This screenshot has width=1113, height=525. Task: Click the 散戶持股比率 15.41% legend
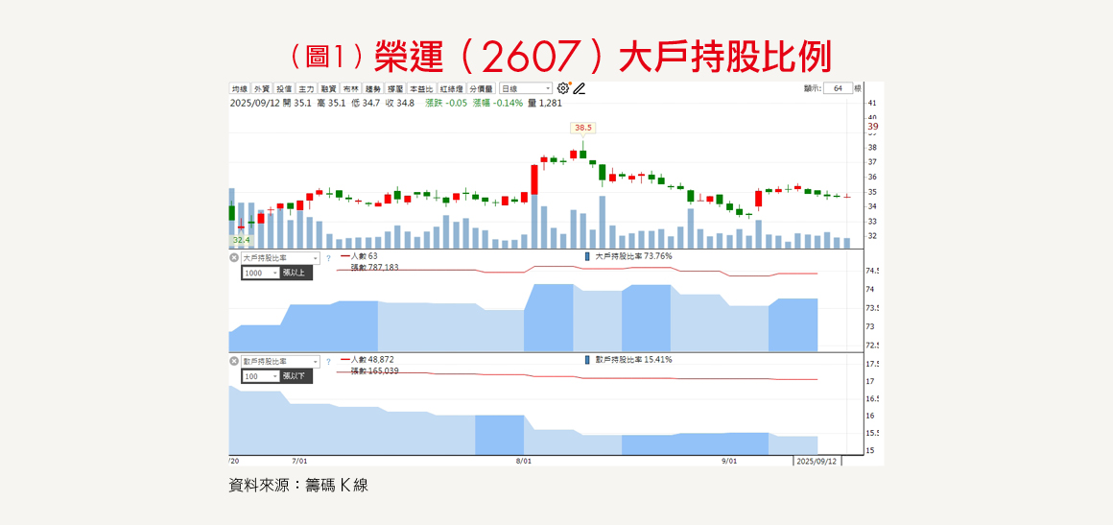click(628, 359)
